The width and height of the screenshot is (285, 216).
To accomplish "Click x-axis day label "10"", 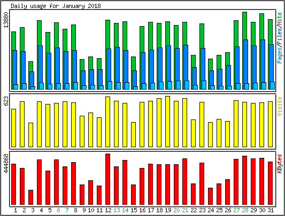I will 91,210.
